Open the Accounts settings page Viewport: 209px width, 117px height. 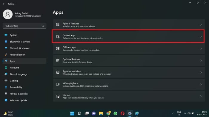pos(24,68)
